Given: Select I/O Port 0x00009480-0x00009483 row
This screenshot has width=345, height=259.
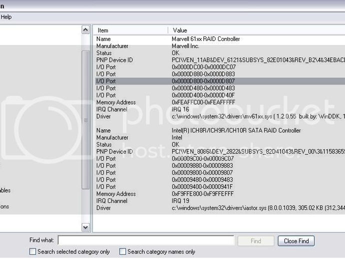Looking at the screenshot, I should [x=220, y=180].
